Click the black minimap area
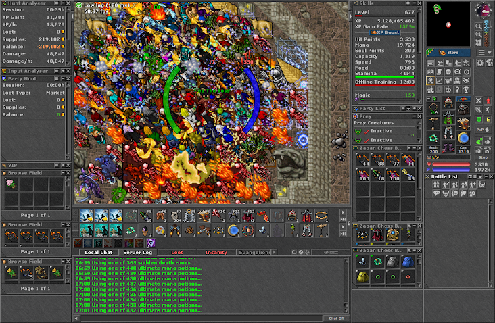This screenshot has height=323, width=495. coord(448,24)
